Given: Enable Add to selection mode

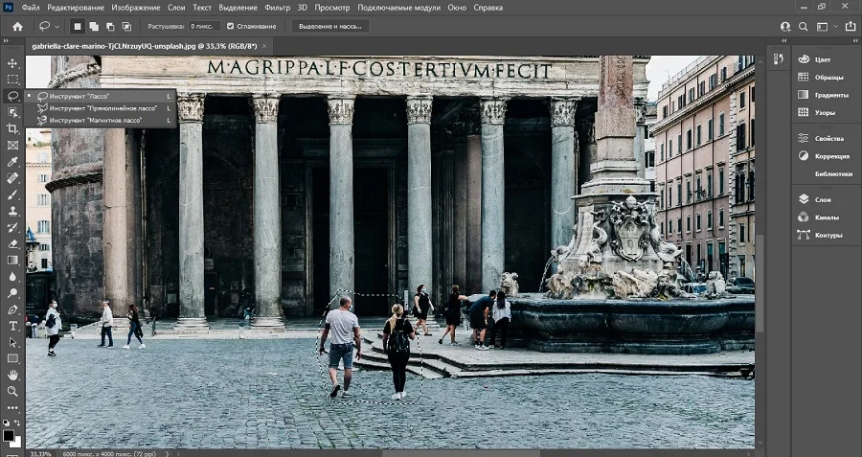Looking at the screenshot, I should (94, 27).
